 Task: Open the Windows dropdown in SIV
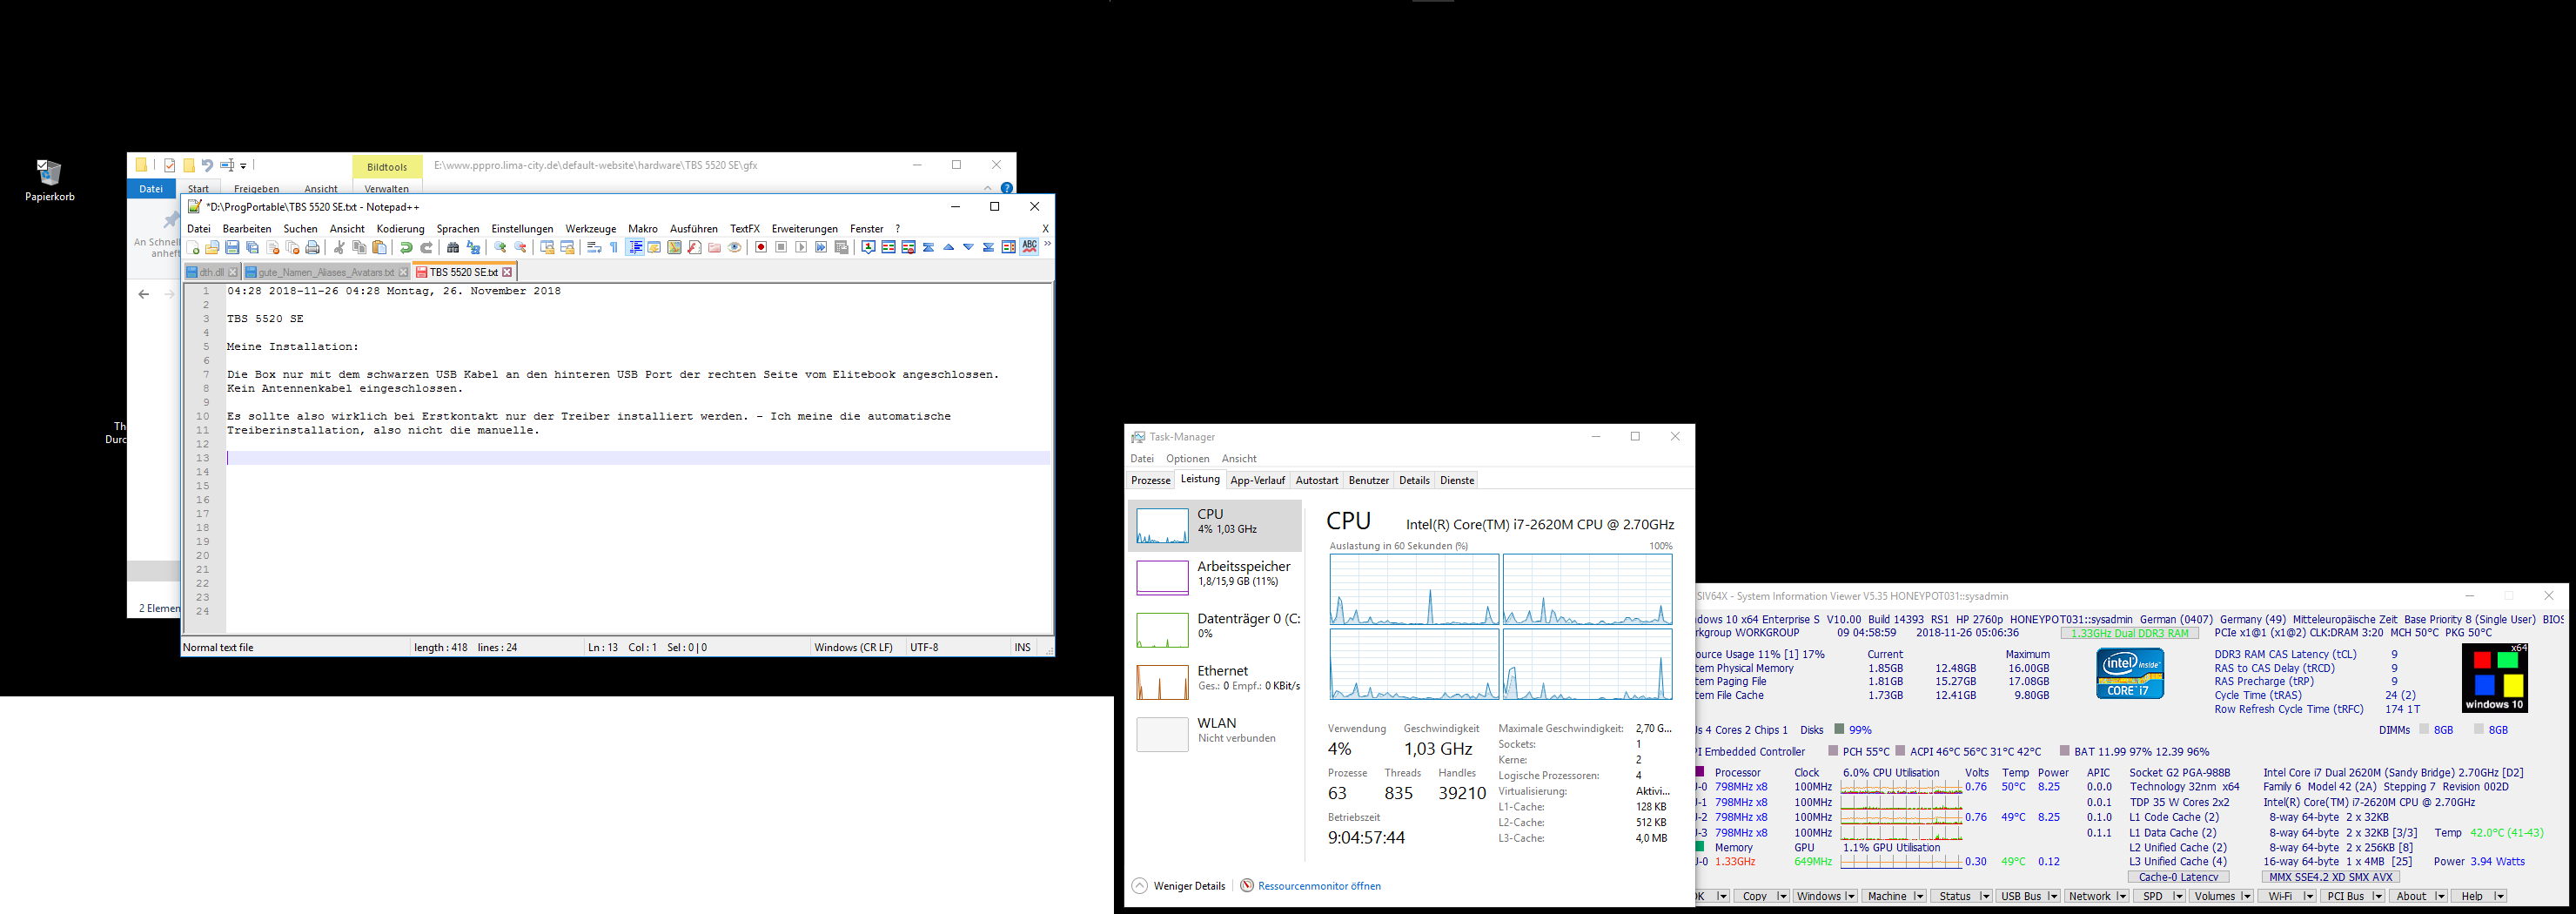tap(1826, 896)
